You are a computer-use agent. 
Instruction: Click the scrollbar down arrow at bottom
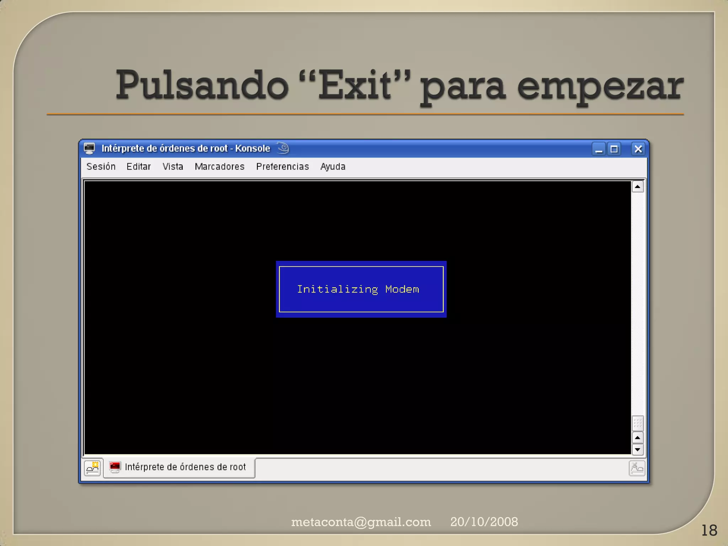click(638, 450)
